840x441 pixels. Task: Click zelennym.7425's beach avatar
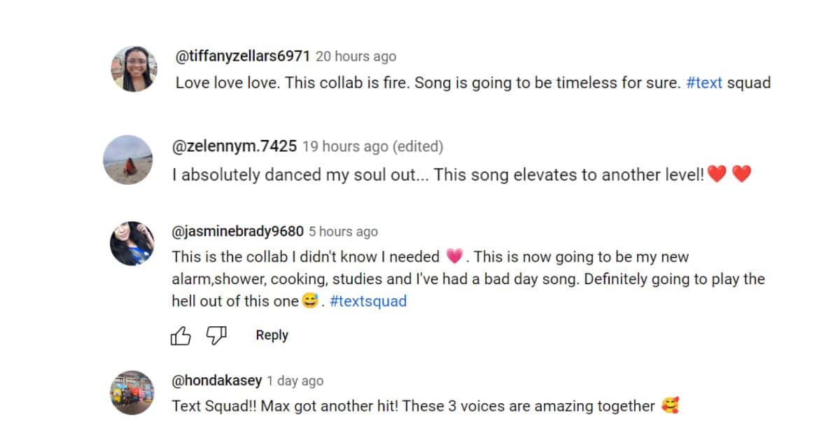[128, 160]
